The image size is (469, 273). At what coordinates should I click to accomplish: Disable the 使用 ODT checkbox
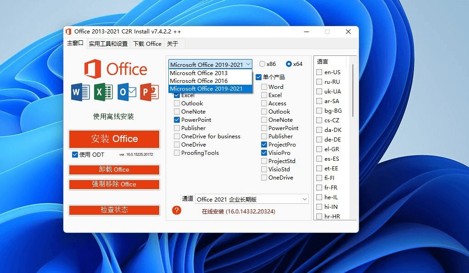74,154
